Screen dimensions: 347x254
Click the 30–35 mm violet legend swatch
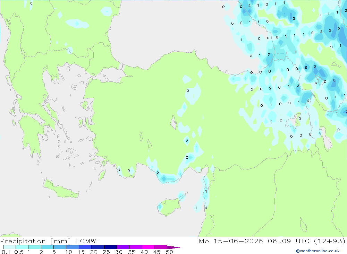tap(123, 247)
